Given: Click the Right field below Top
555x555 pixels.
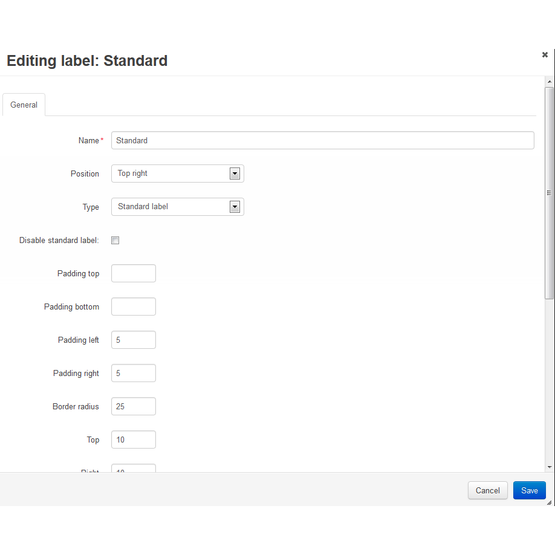Looking at the screenshot, I should point(133,469).
